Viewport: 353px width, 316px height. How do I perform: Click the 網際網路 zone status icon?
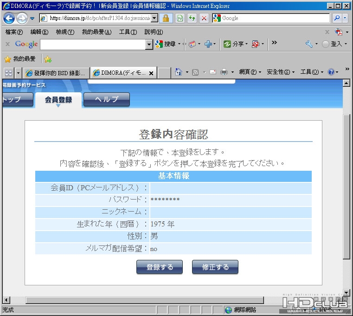coord(228,310)
